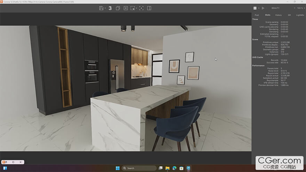Toggle the A/B comparison split icon
306x172 pixels.
tap(149, 8)
